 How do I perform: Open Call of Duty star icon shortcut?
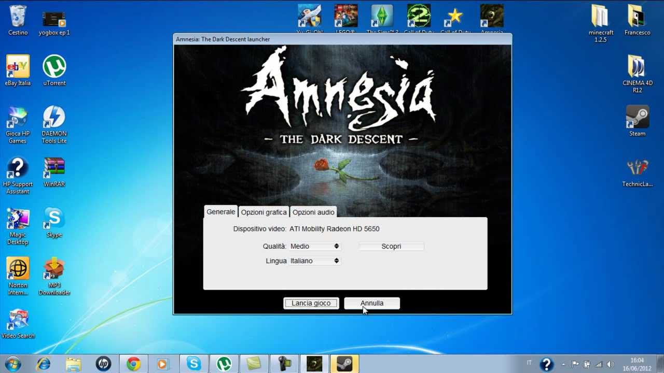point(455,19)
